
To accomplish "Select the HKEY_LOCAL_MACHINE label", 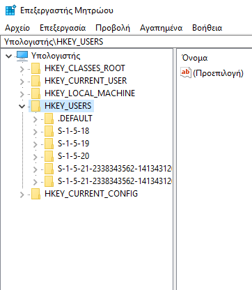I will point(90,93).
